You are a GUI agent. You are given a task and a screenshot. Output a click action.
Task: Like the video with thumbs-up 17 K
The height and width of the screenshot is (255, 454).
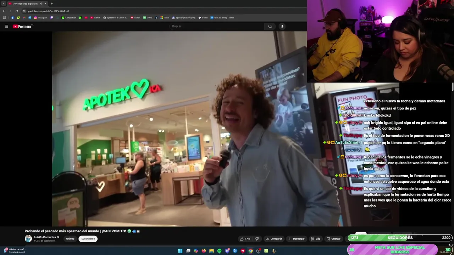click(x=245, y=239)
